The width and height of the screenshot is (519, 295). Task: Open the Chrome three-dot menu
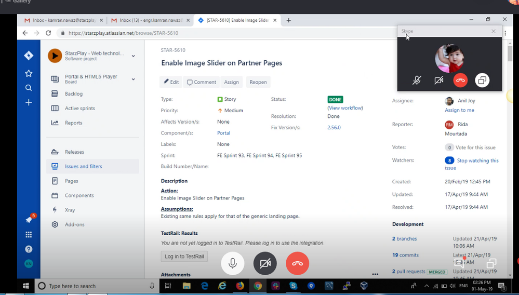505,33
